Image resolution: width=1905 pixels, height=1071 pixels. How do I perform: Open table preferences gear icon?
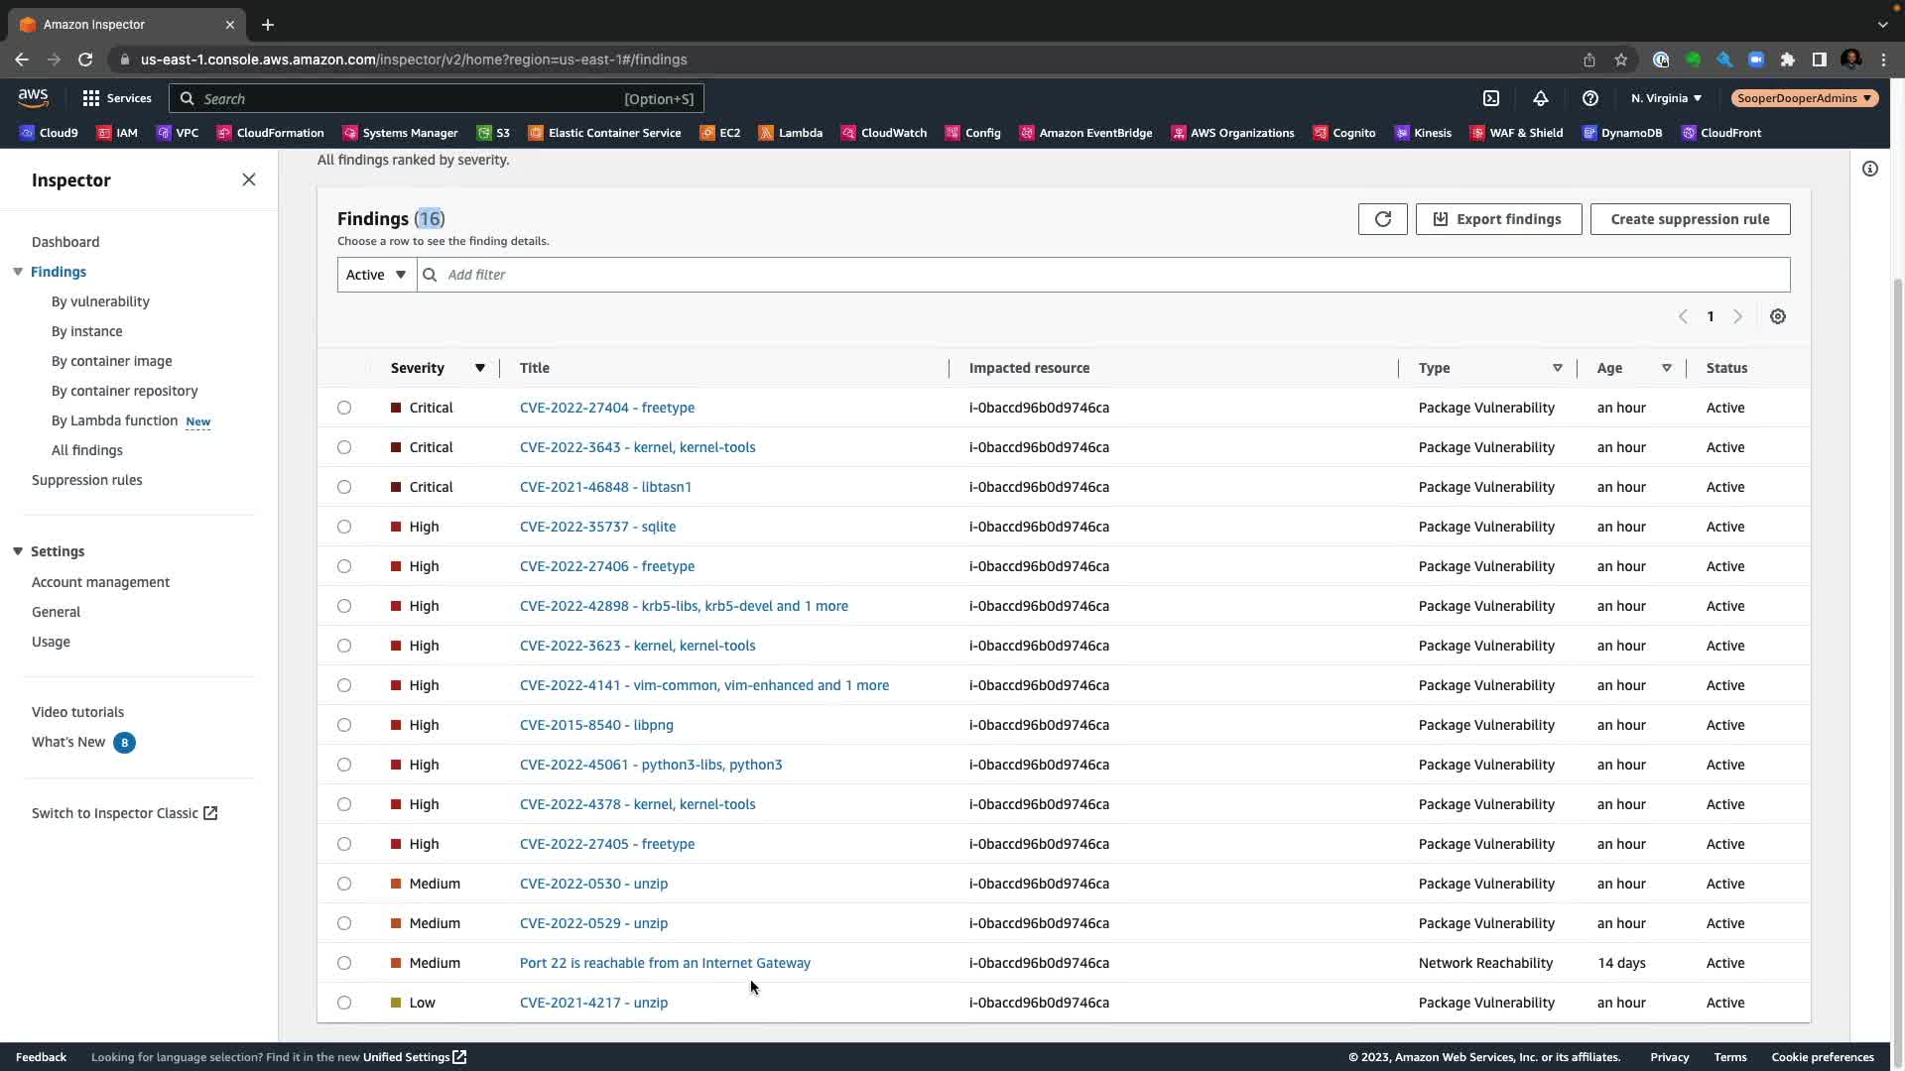[x=1778, y=316]
